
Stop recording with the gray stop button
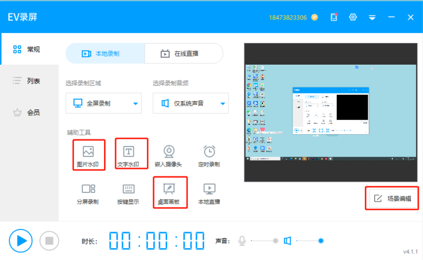[x=49, y=241]
